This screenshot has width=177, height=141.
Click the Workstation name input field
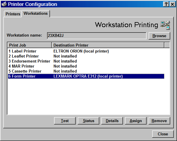[97, 36]
